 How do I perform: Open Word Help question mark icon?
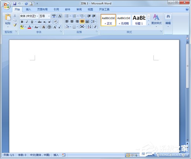click(x=187, y=10)
